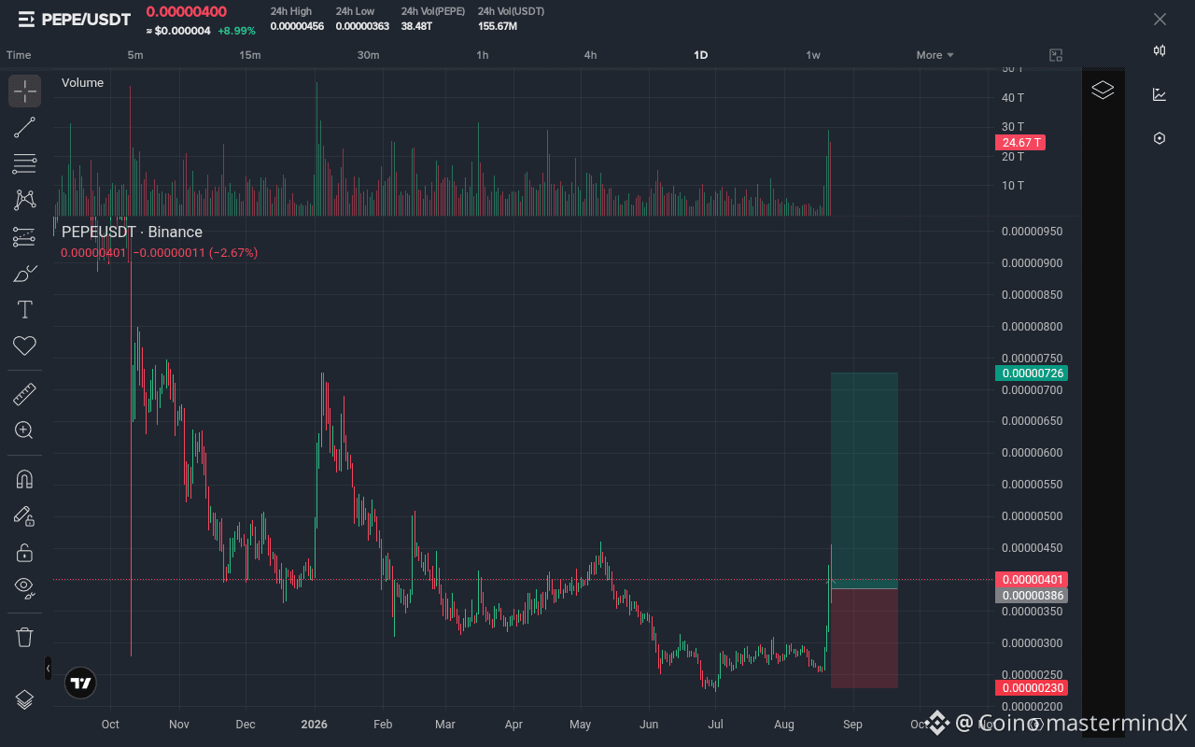
Task: Select the crosshair cursor tool
Action: click(25, 92)
